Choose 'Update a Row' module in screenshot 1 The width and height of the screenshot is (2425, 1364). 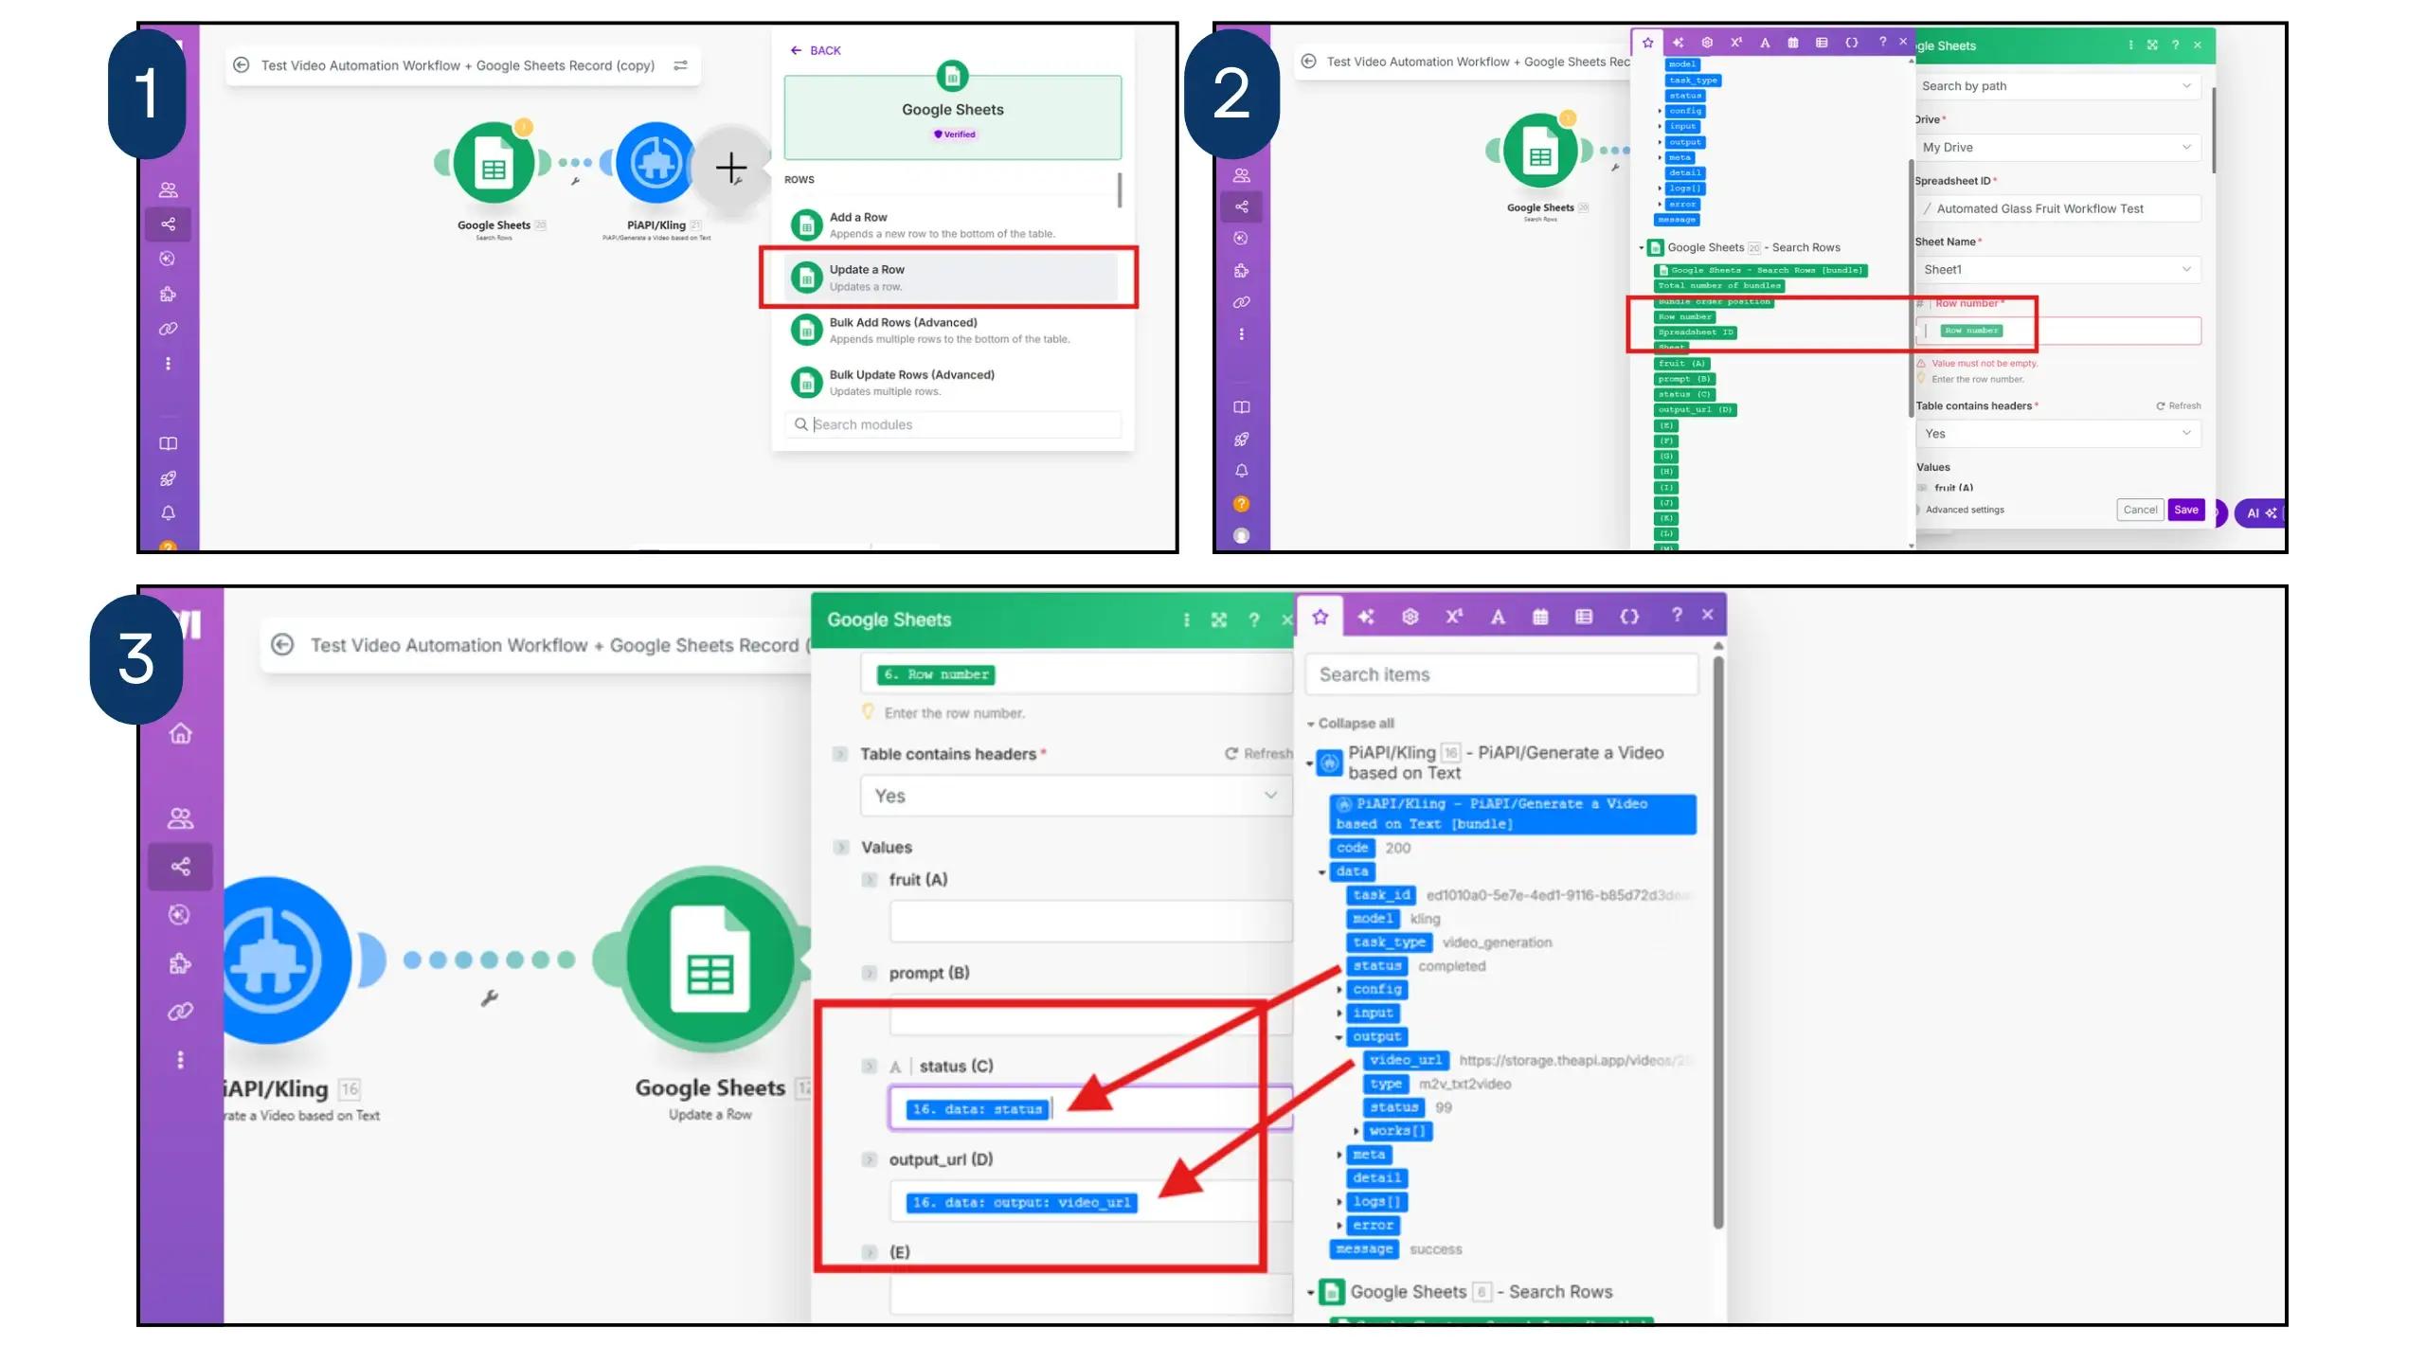coord(951,278)
